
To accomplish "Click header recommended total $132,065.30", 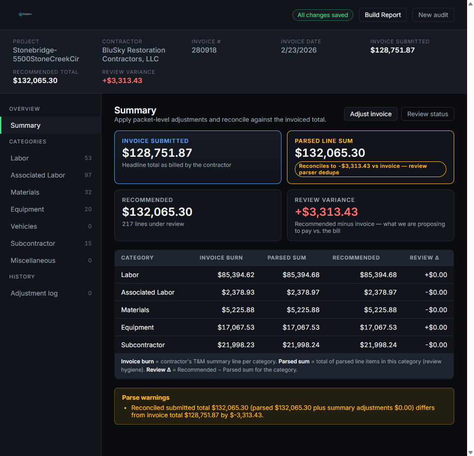I will coord(35,81).
